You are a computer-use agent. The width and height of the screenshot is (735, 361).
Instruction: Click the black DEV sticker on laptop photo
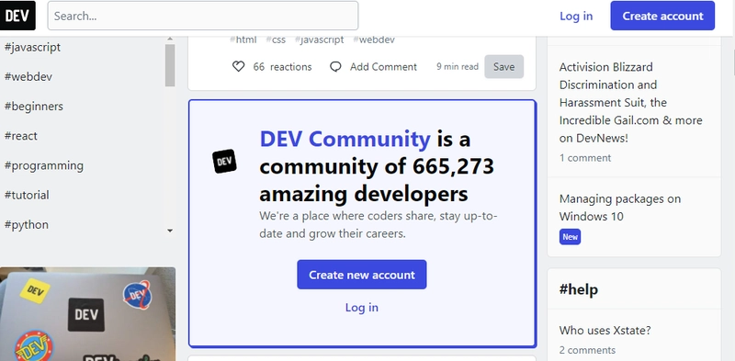point(86,314)
